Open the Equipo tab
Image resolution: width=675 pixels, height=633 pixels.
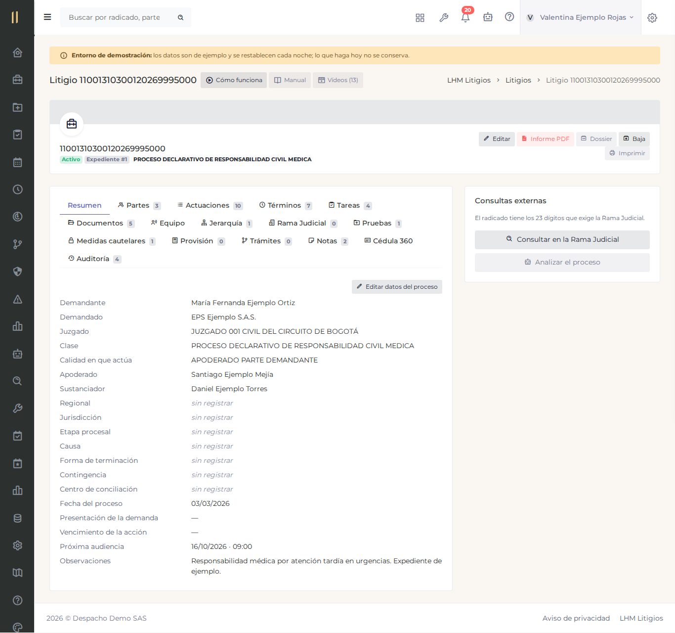pyautogui.click(x=168, y=223)
